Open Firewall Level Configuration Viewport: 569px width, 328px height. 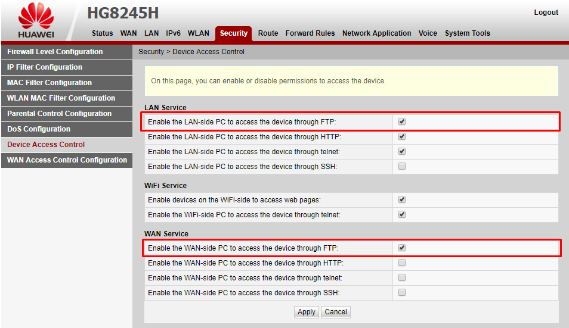click(67, 52)
